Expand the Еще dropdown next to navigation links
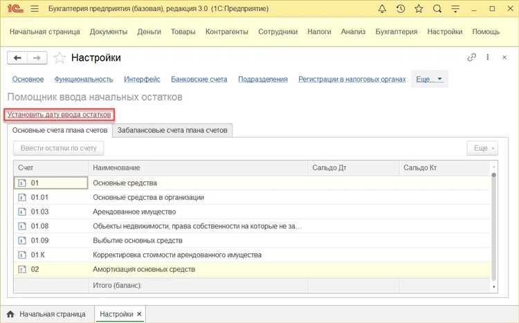519x323 pixels. pyautogui.click(x=429, y=79)
